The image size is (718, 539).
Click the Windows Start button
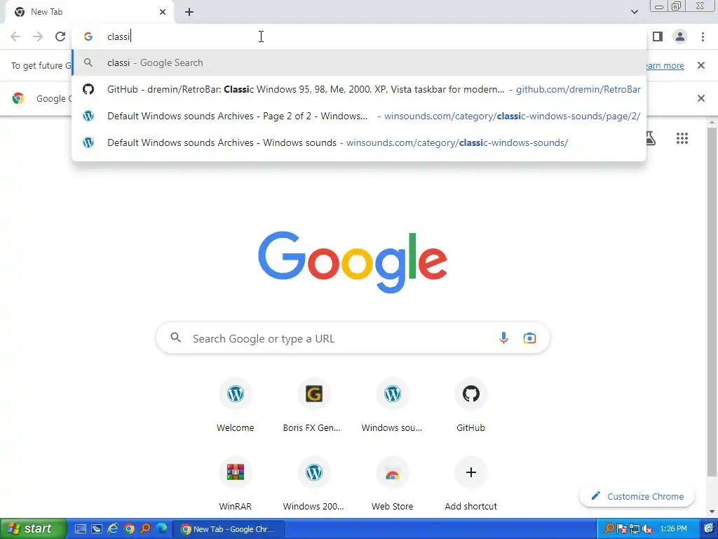(x=33, y=529)
